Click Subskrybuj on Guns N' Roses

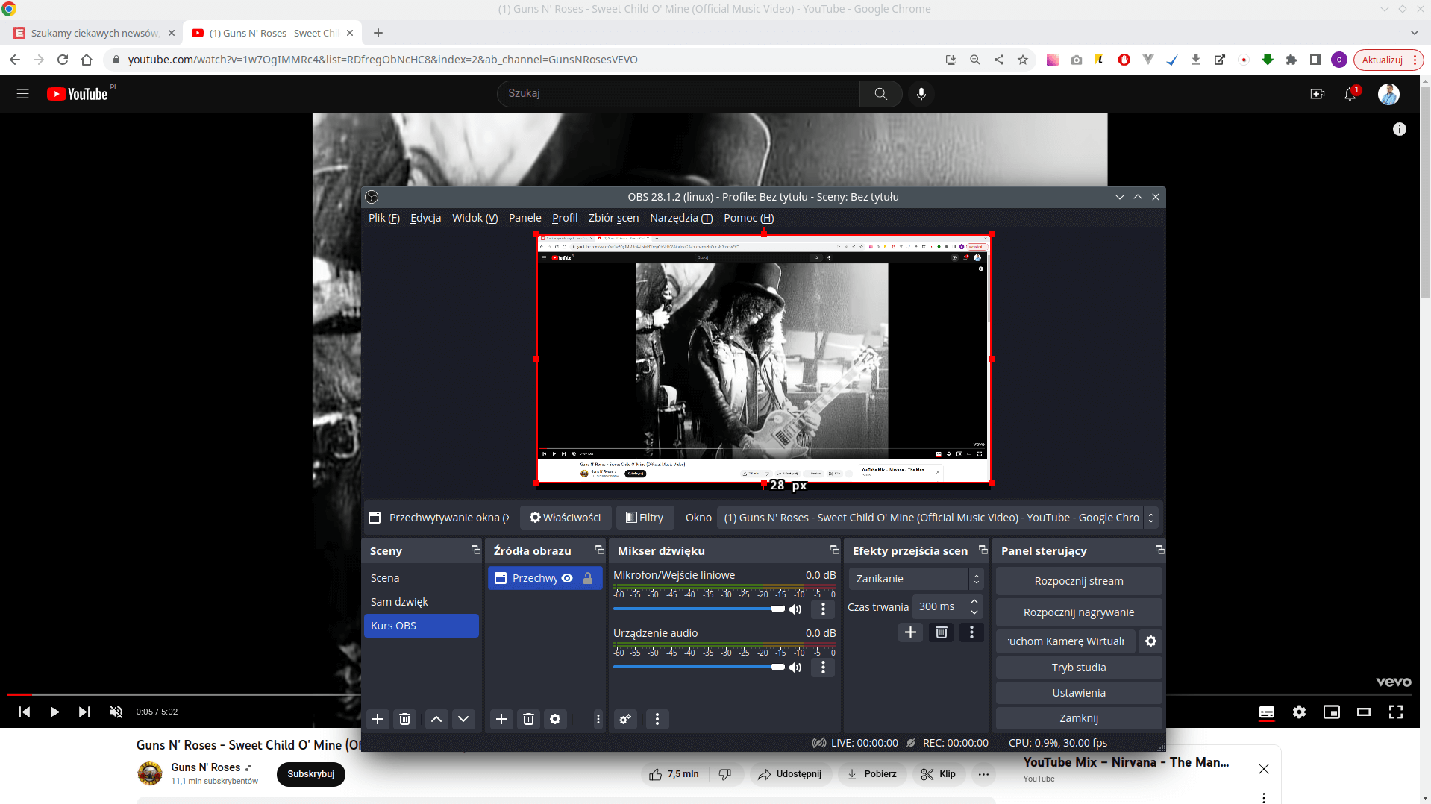(311, 774)
